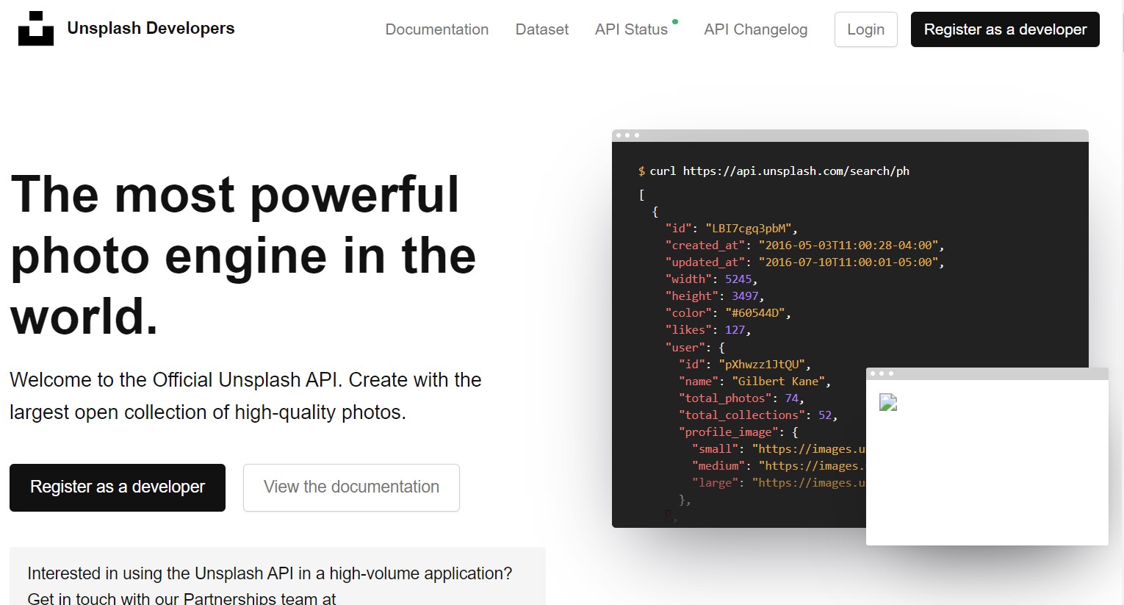Click the color value "#60544D"
Viewport: 1124px width, 605px height.
(755, 312)
